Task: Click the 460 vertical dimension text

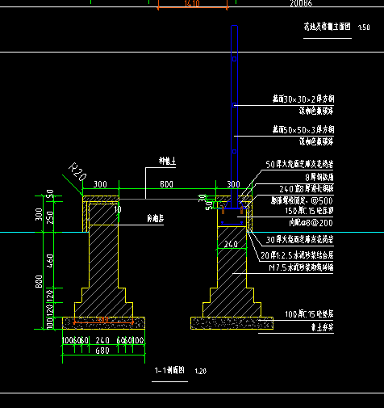Action: pos(50,260)
